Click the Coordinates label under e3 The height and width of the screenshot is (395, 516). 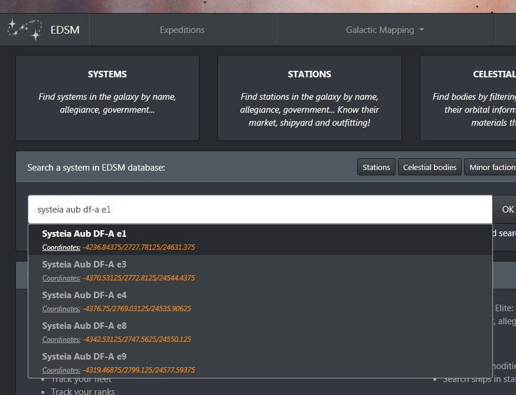[x=61, y=278]
